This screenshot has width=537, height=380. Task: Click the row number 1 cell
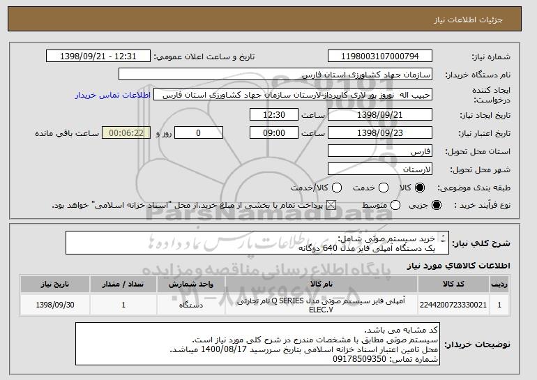tap(499, 305)
